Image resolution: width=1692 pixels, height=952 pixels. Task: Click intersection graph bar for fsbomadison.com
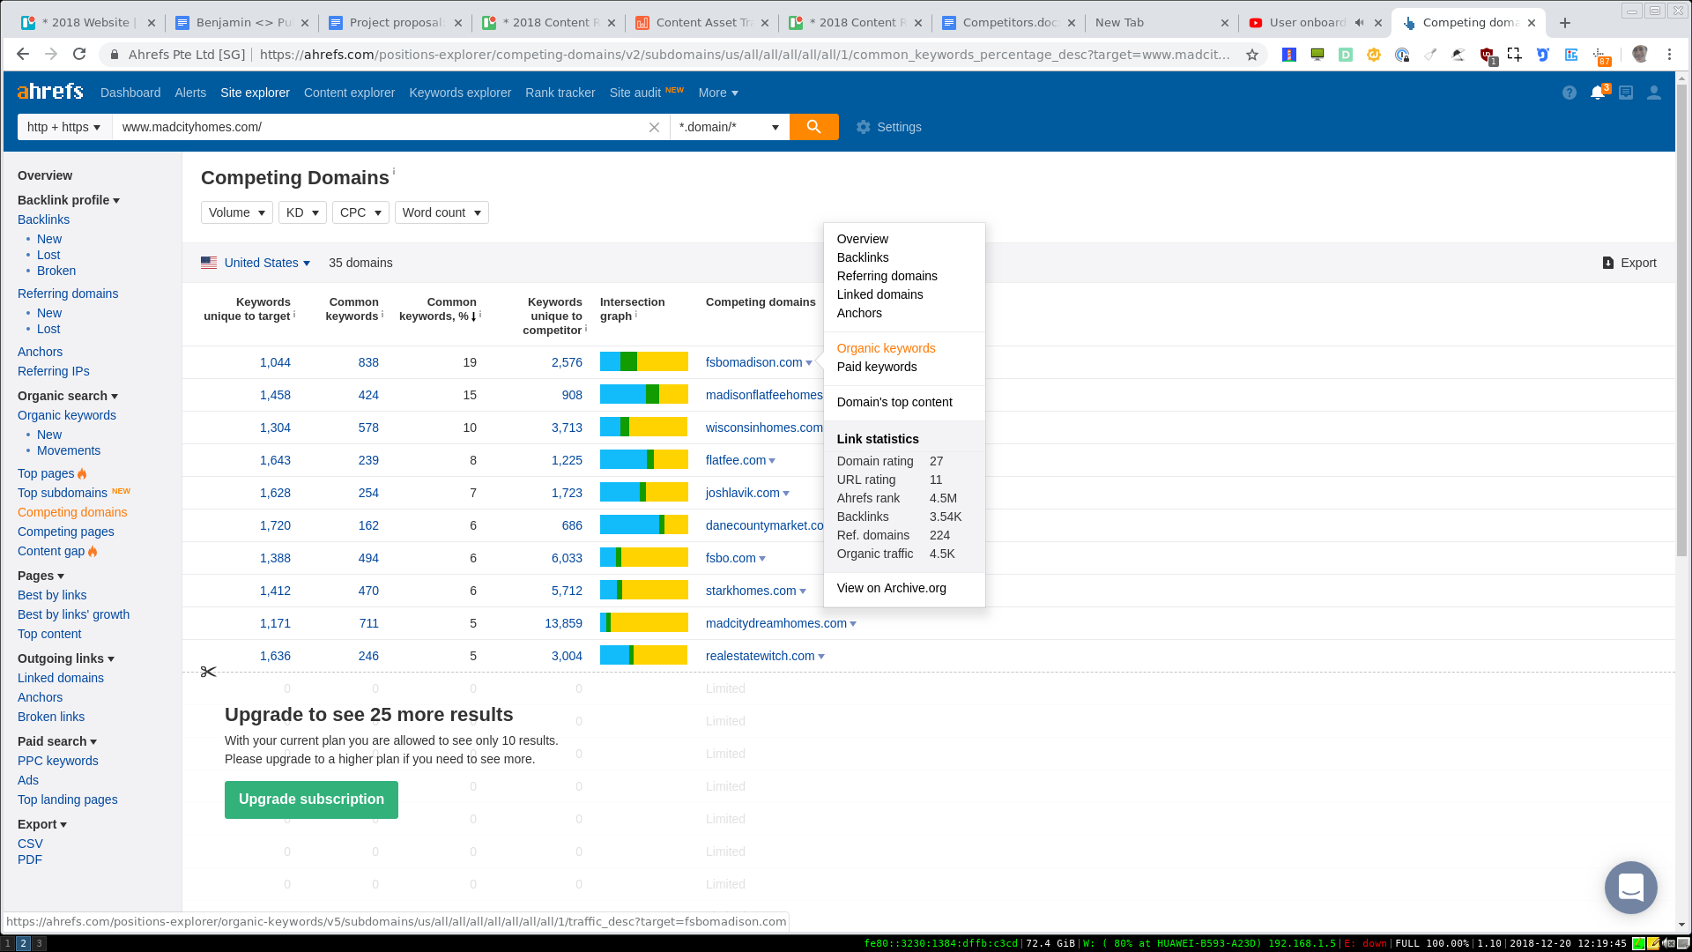644,361
